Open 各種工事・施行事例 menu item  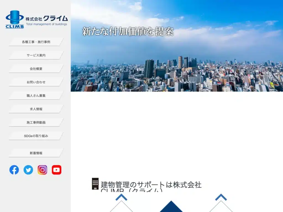coord(36,42)
